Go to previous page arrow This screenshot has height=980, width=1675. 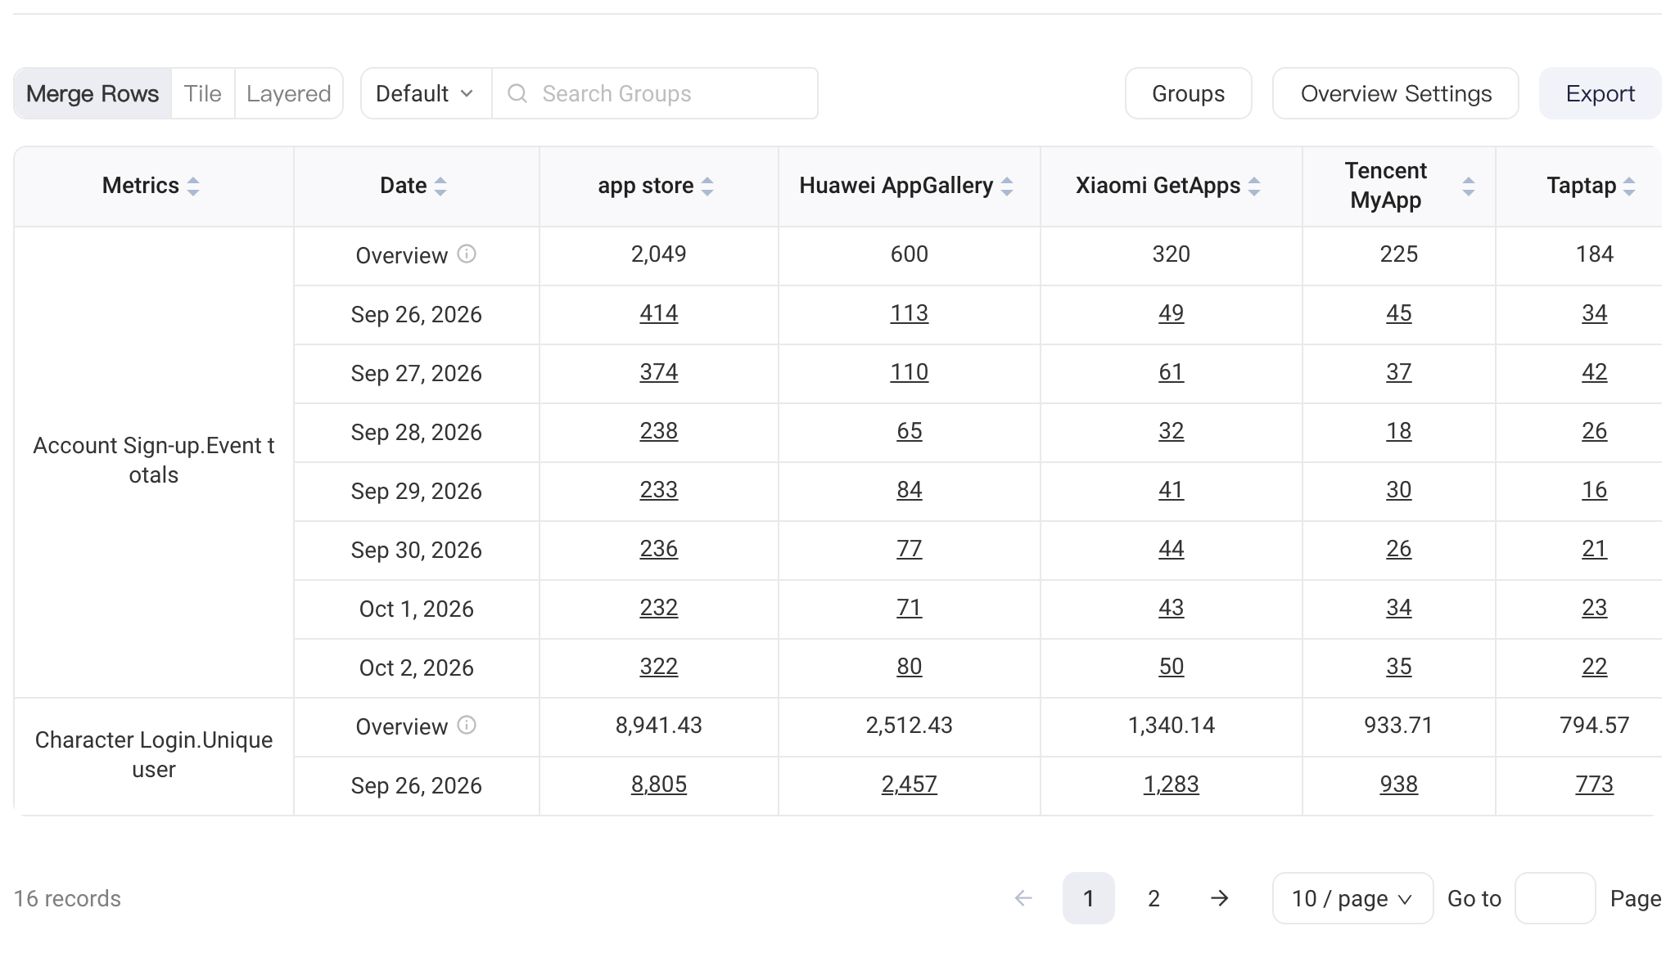coord(1023,898)
